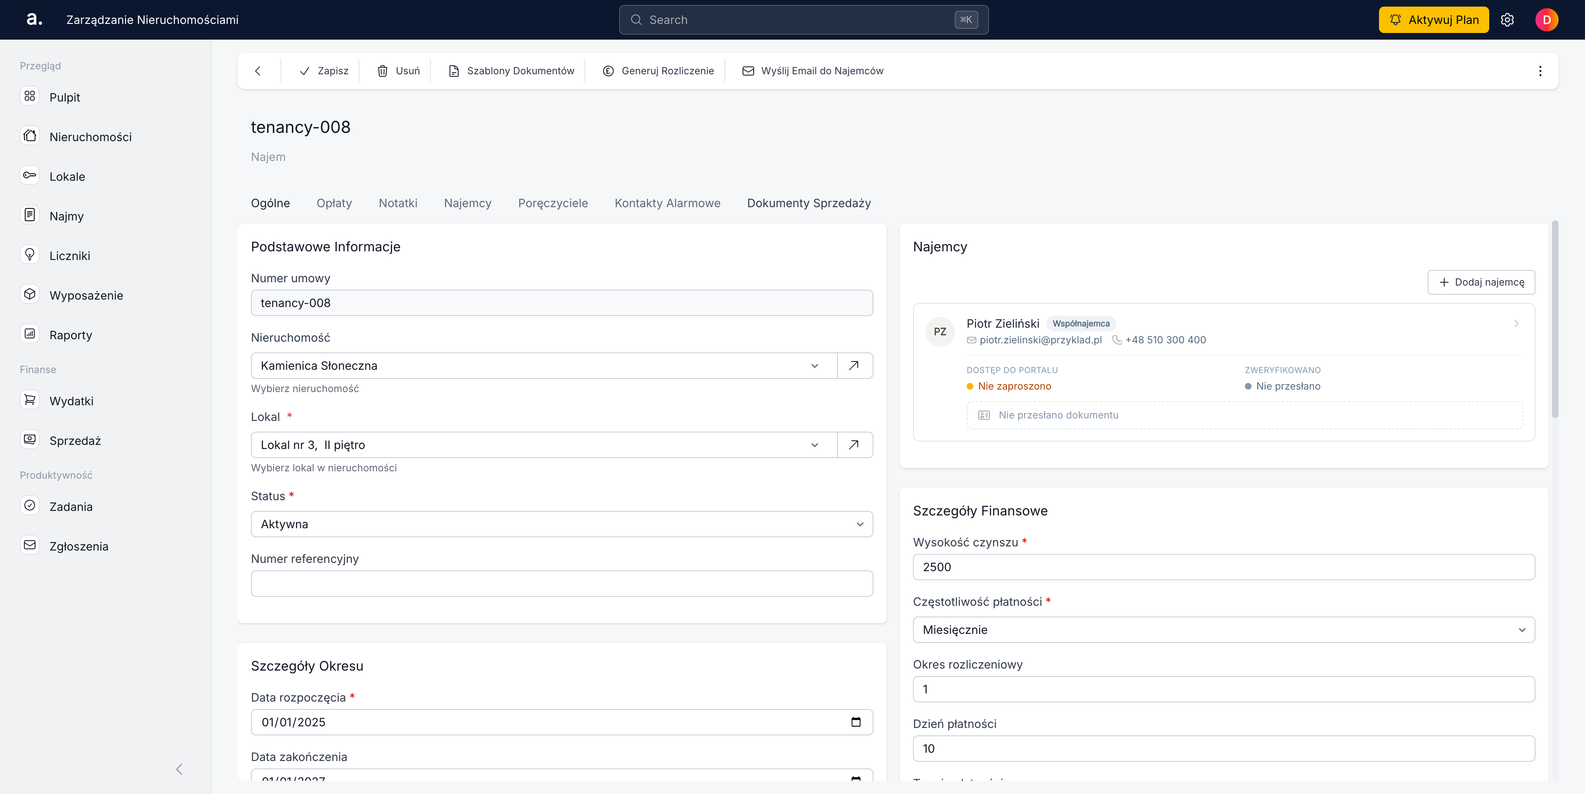Expand Piotr Zieliński tenant card chevron

(x=1516, y=324)
